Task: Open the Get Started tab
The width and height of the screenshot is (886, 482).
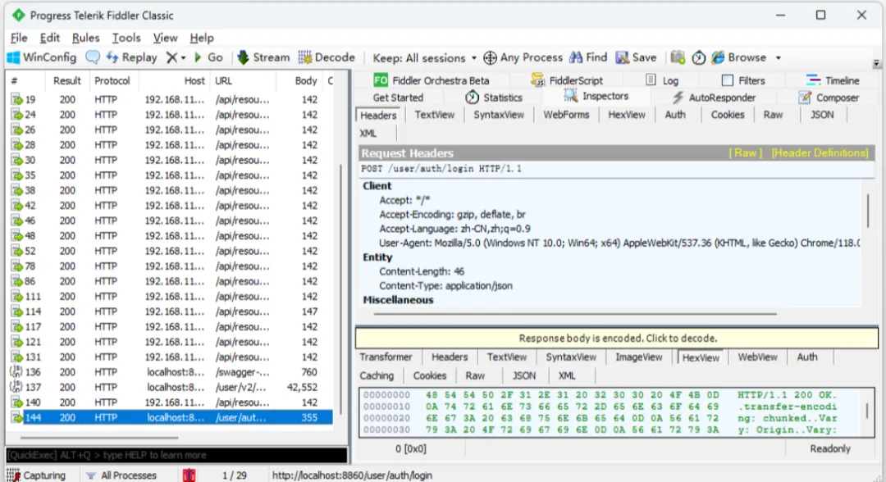Action: coord(398,98)
